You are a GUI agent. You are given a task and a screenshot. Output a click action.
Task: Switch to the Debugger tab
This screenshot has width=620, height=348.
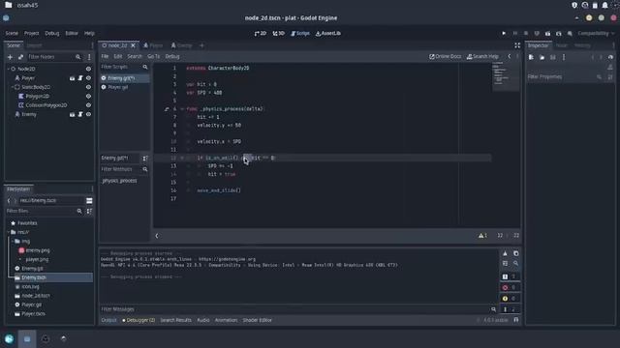coord(139,320)
